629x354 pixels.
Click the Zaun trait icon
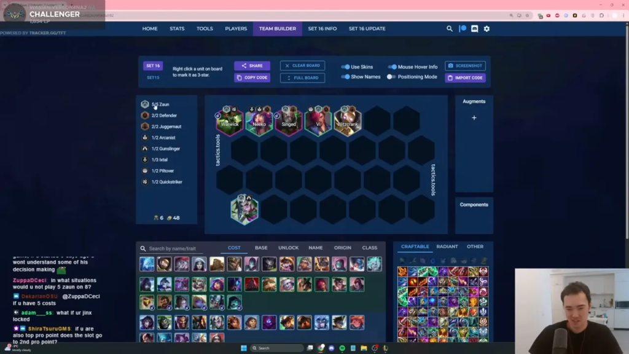[145, 104]
